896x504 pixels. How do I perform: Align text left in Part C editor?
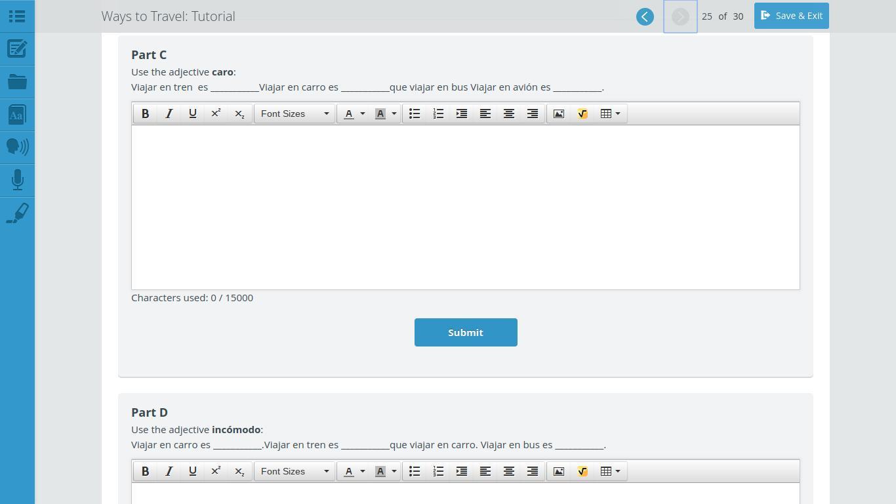[x=485, y=114]
